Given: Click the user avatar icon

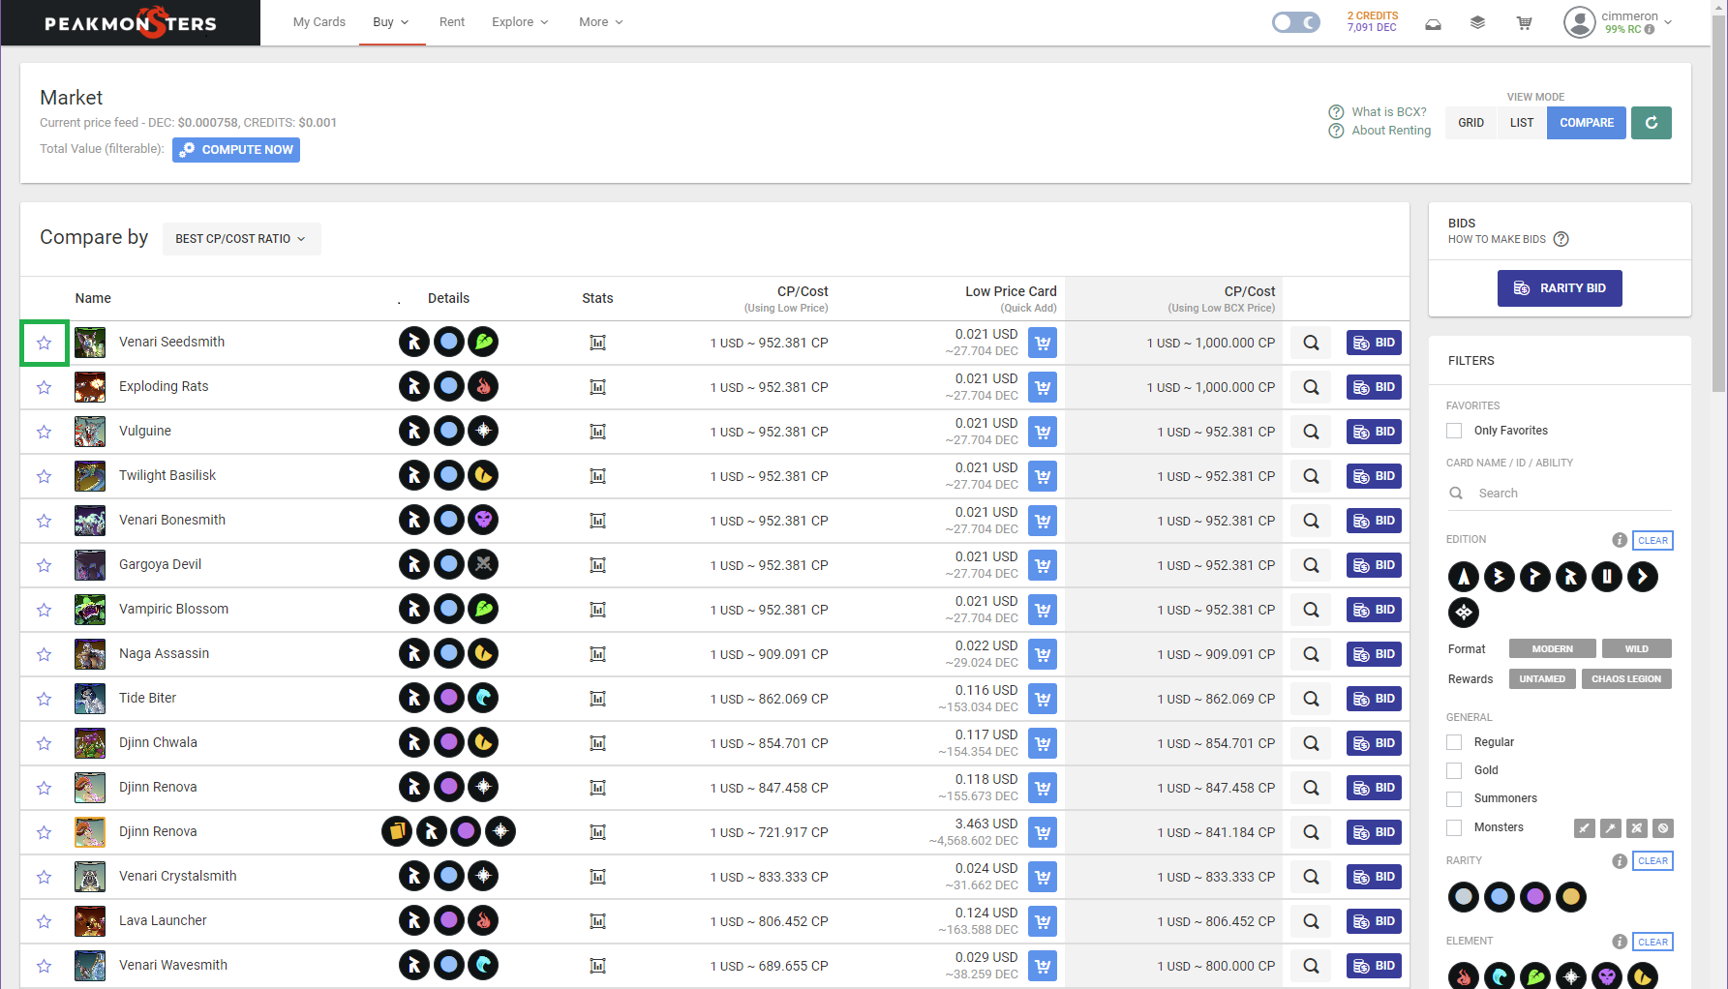Looking at the screenshot, I should (1580, 22).
